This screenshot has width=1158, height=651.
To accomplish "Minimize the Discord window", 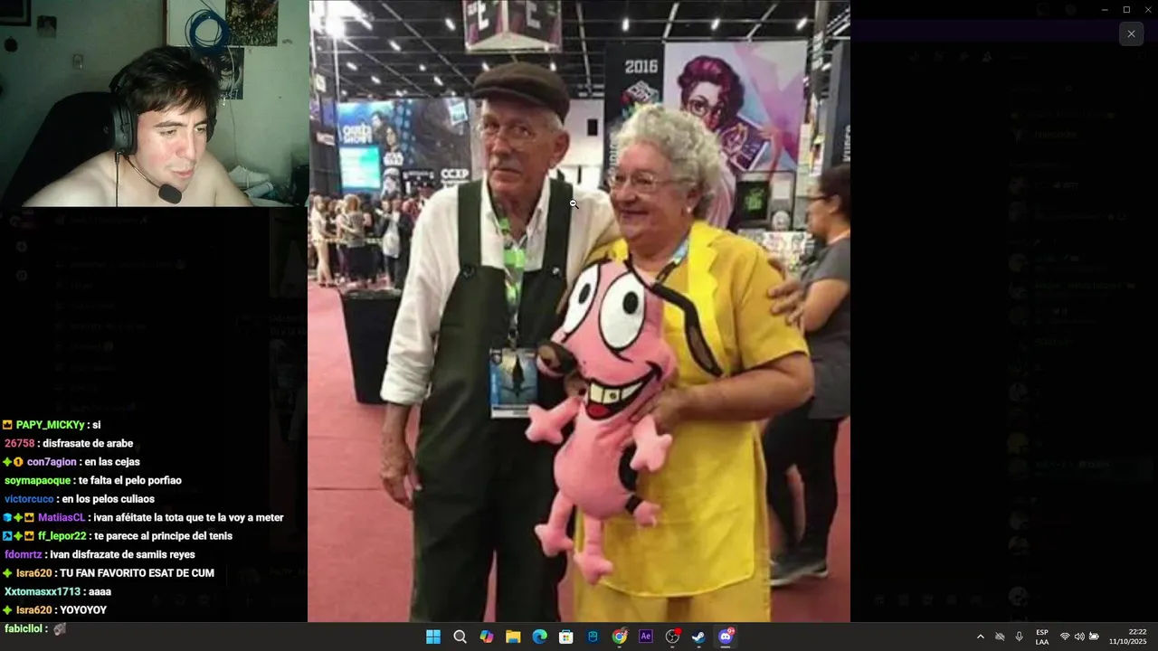I will (x=1105, y=10).
